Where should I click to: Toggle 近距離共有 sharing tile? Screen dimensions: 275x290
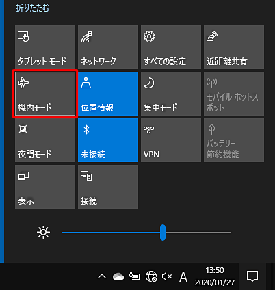234,47
